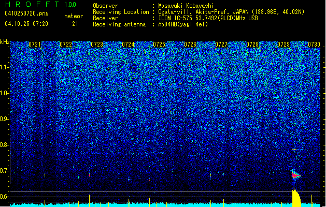Click the 0.8 kHz axis tick label
Image resolution: width=326 pixels, height=207 pixels.
click(x=4, y=145)
